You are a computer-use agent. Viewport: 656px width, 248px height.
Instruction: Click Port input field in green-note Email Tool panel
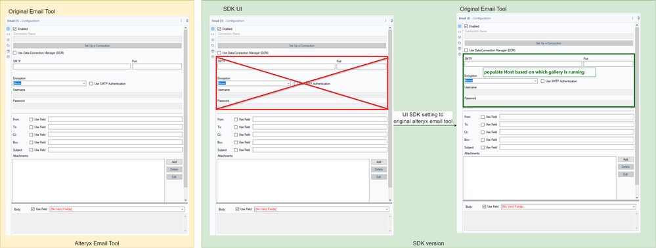click(609, 64)
